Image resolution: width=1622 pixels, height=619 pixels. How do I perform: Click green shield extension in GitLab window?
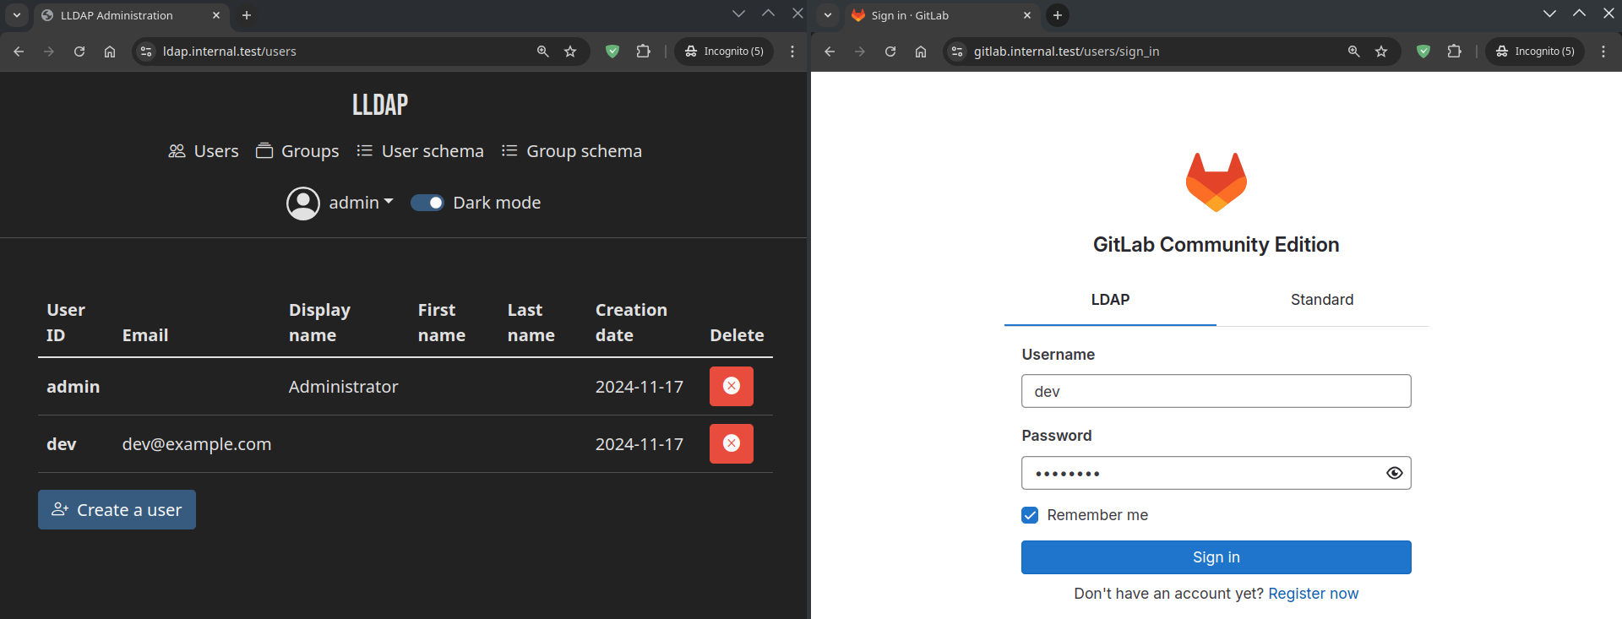[x=1423, y=52]
